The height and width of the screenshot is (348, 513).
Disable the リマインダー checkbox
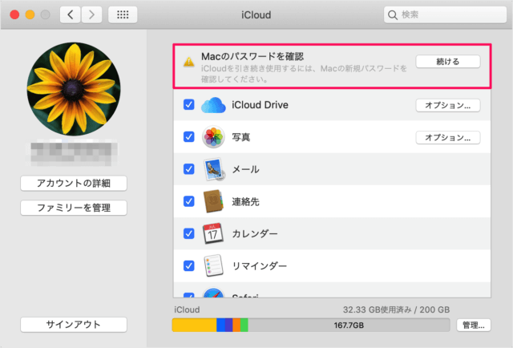(x=189, y=265)
